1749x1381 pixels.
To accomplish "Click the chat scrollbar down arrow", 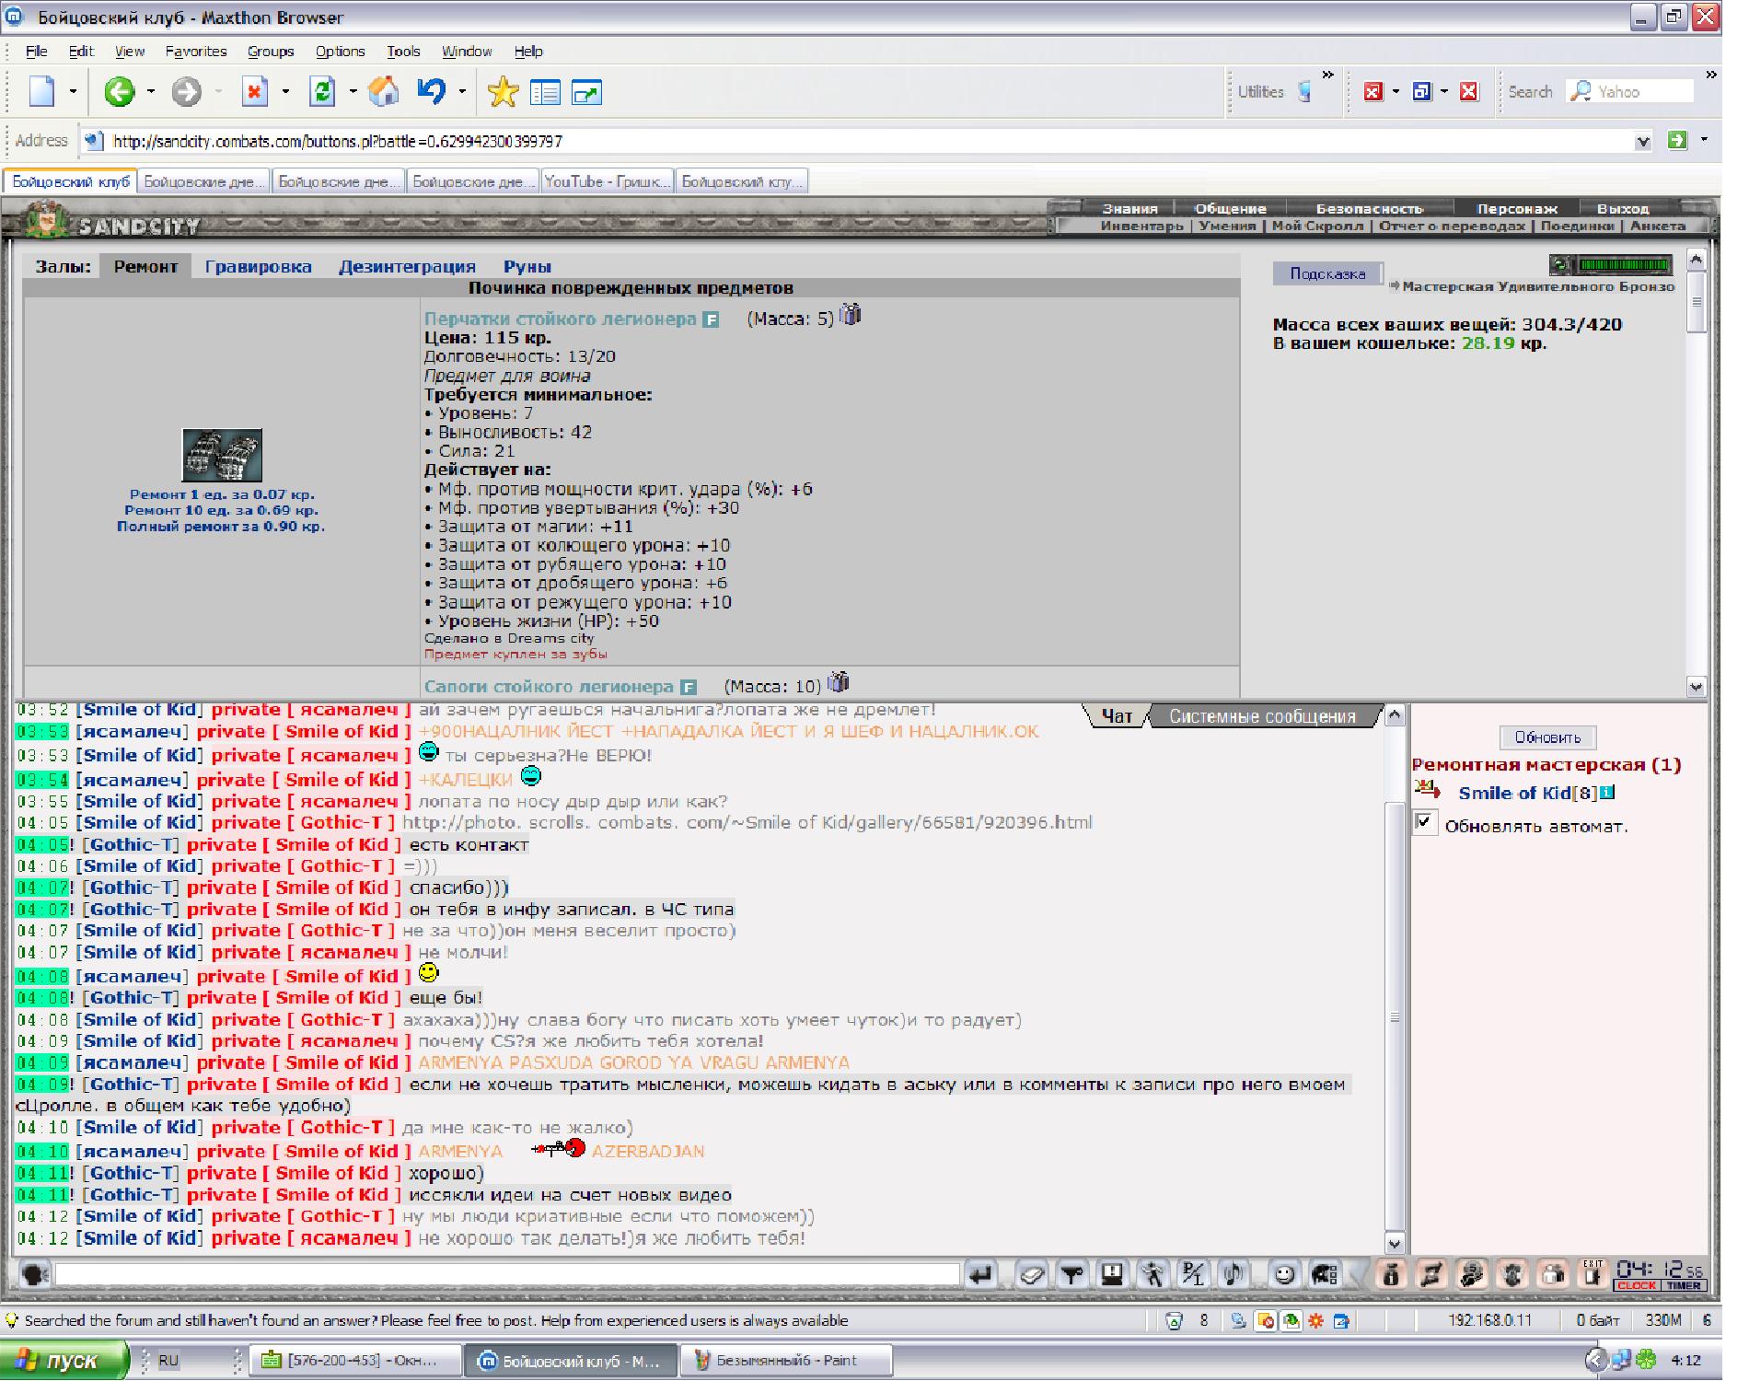I will tap(1394, 1243).
